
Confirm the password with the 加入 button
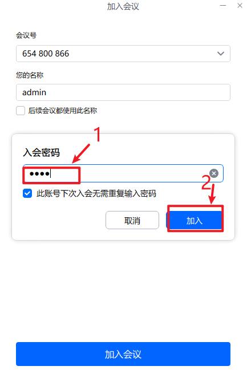(x=195, y=220)
